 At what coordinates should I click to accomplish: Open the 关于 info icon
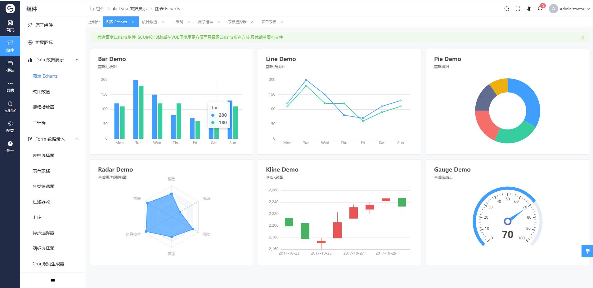pyautogui.click(x=10, y=147)
